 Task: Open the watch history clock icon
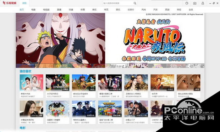tap(187, 3)
